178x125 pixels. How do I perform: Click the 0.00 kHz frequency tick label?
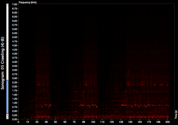[15, 119]
